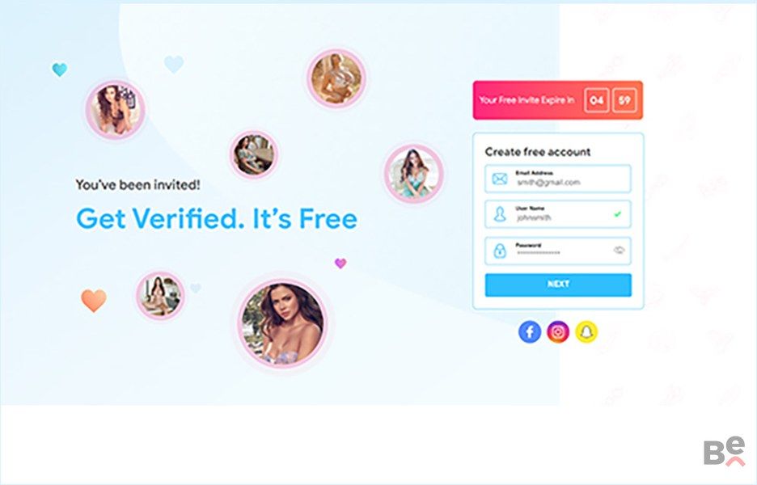Toggle password visibility eye icon
The image size is (757, 485).
(x=619, y=250)
